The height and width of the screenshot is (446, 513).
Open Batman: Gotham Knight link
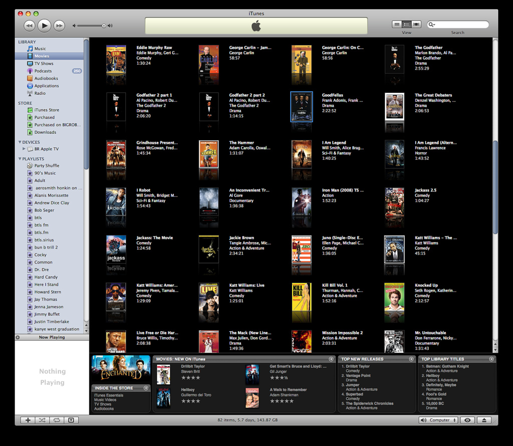[x=447, y=366]
